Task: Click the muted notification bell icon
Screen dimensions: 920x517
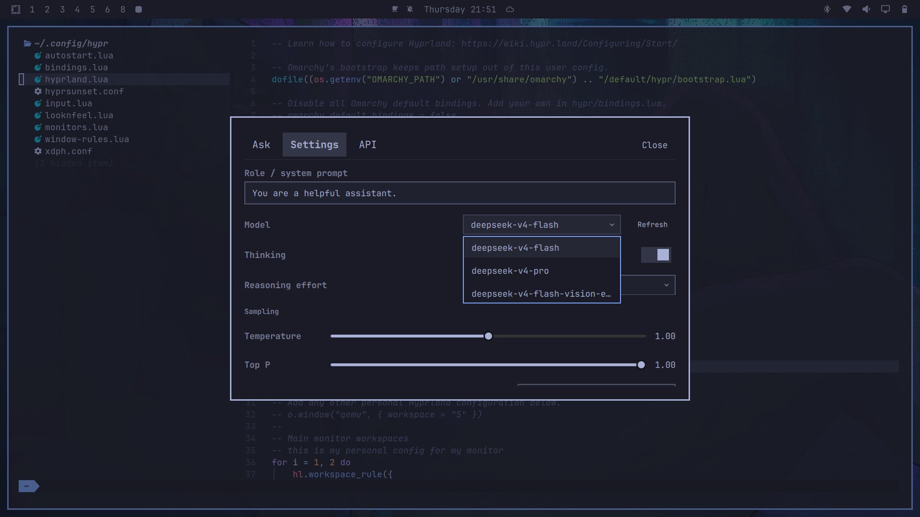Action: pos(410,9)
